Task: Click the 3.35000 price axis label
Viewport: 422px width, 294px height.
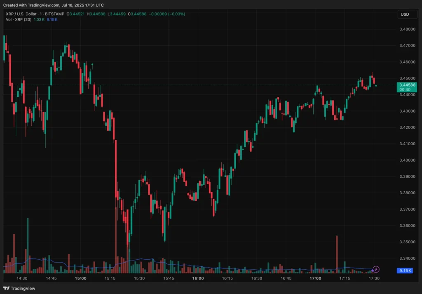Action: click(x=407, y=242)
